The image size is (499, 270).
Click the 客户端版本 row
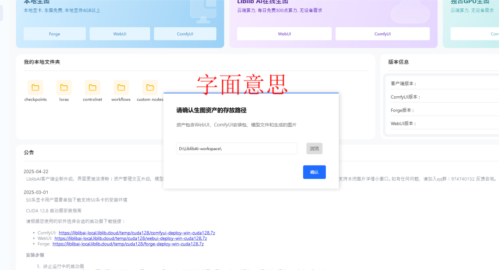[x=444, y=83]
